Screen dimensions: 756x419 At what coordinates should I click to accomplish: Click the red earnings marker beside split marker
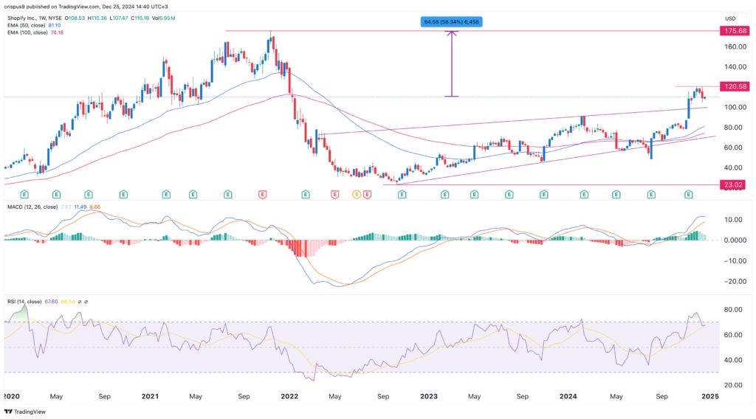point(334,195)
